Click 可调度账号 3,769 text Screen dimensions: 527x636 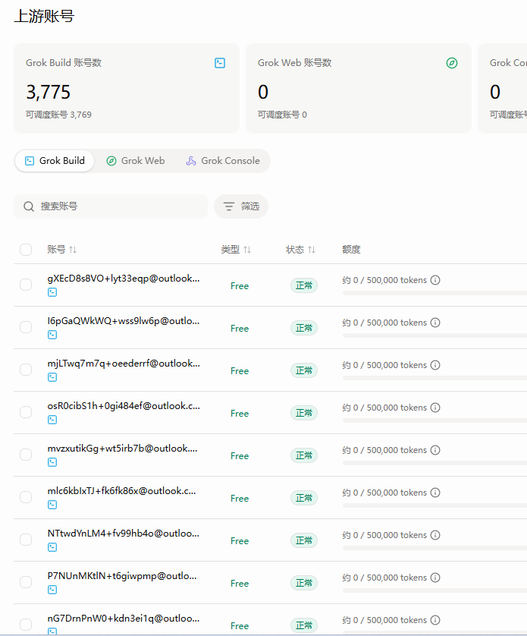click(59, 115)
